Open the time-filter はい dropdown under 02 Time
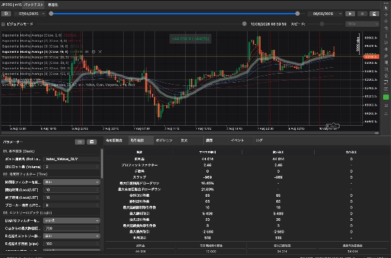 [x=72, y=182]
